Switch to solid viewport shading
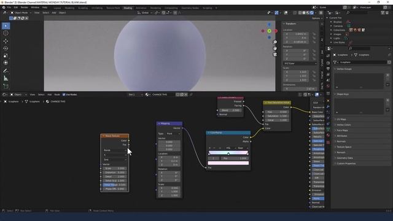393x221 pixels. point(304,12)
